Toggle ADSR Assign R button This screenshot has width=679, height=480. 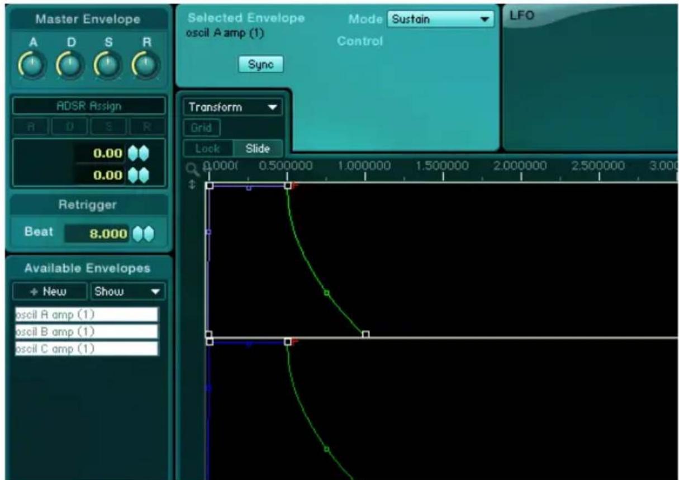(147, 126)
